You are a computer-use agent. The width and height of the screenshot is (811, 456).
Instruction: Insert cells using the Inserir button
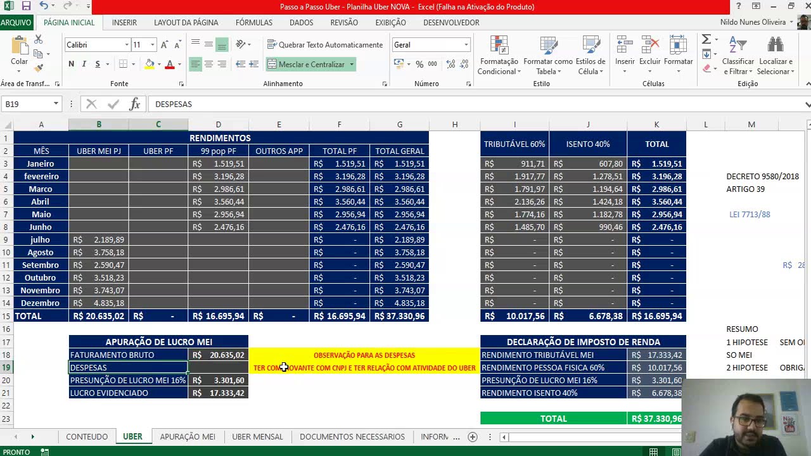625,54
